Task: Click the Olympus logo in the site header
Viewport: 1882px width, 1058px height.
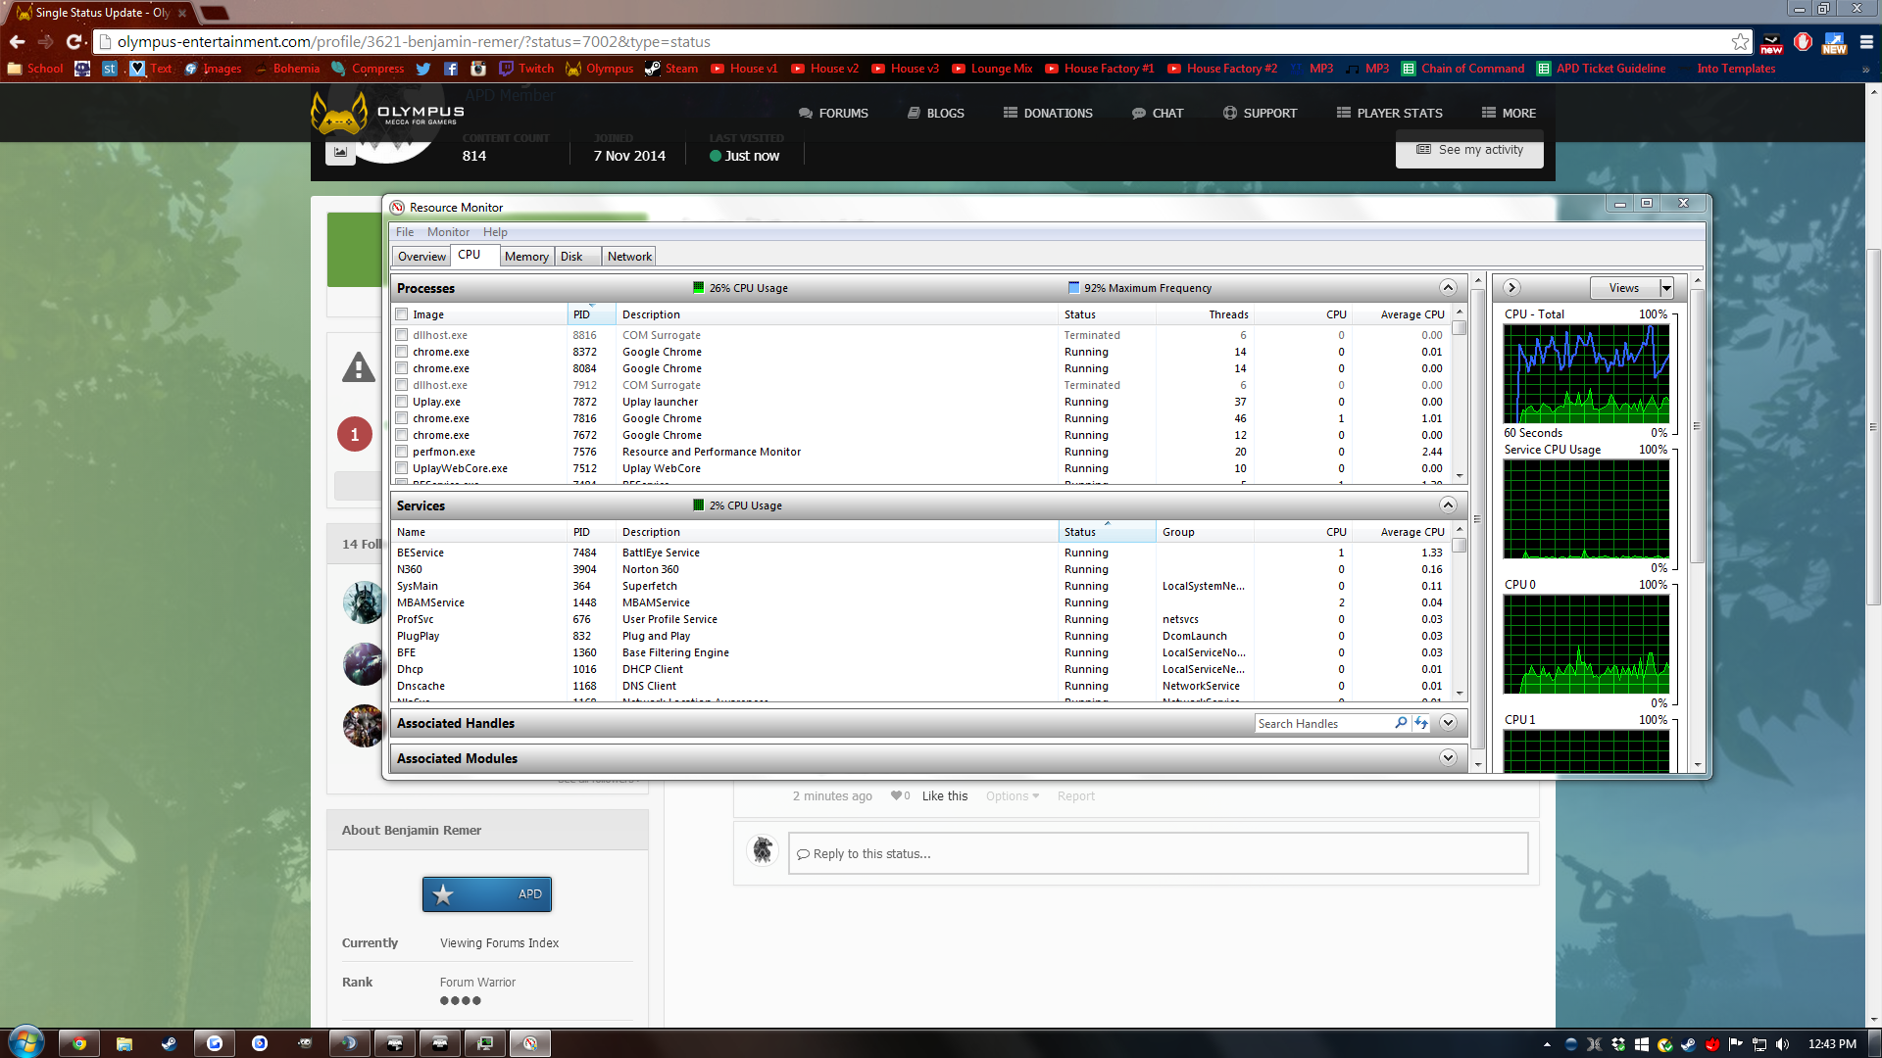Action: click(387, 114)
